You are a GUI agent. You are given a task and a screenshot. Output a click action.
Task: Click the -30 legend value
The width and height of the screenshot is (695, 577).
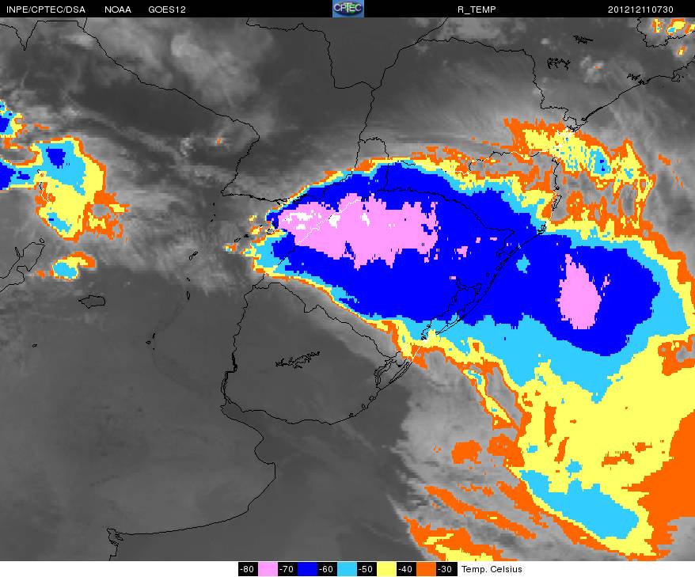pyautogui.click(x=446, y=569)
